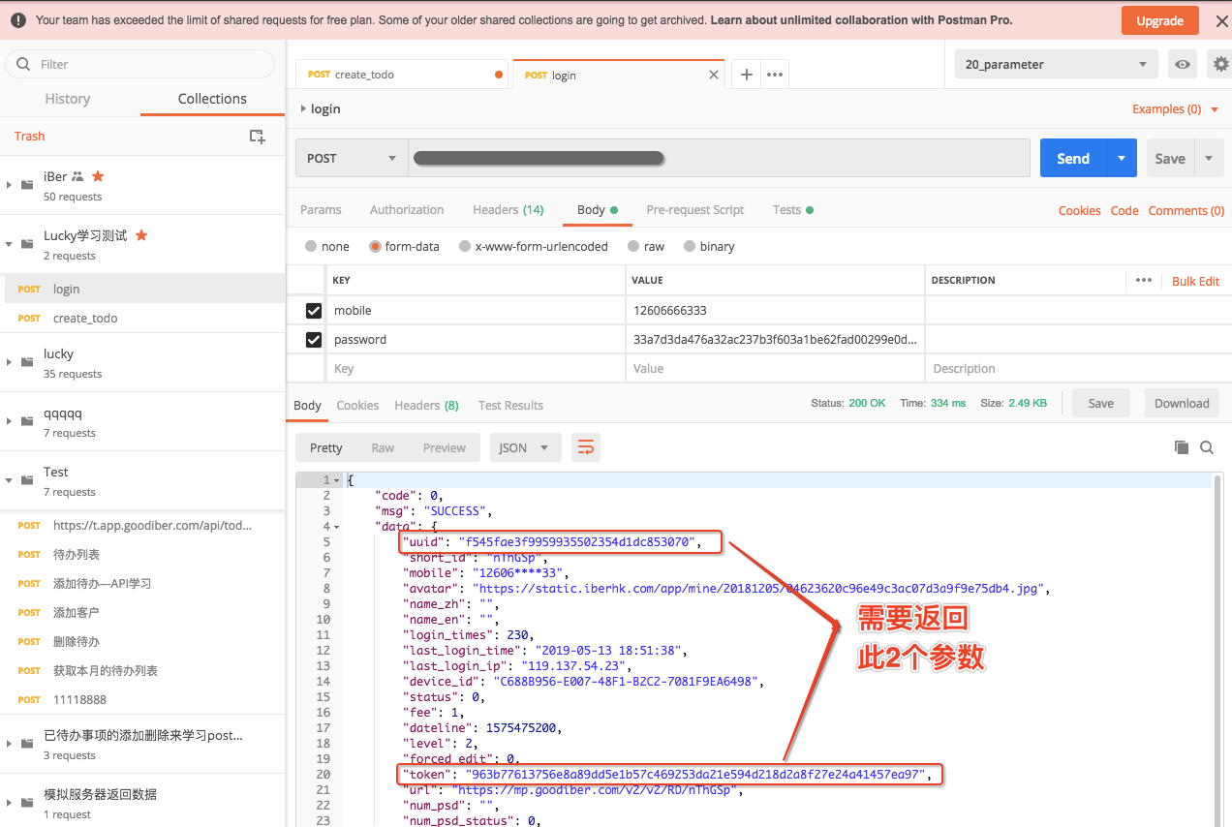Expand the iBer collection
1232x827 pixels.
9,184
